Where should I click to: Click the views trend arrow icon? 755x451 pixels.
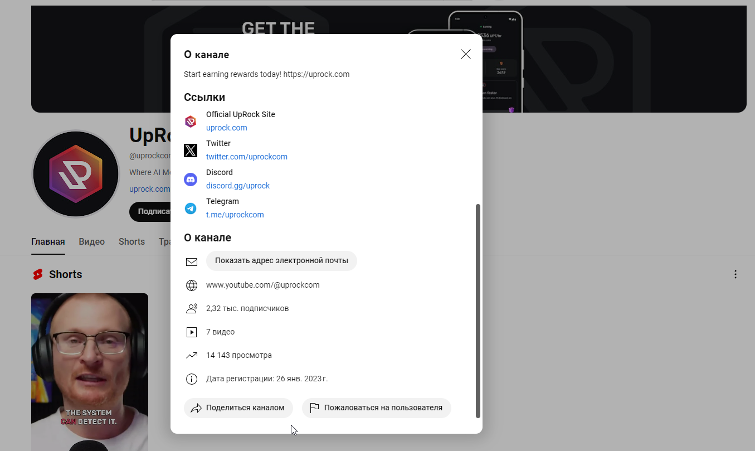pyautogui.click(x=192, y=355)
